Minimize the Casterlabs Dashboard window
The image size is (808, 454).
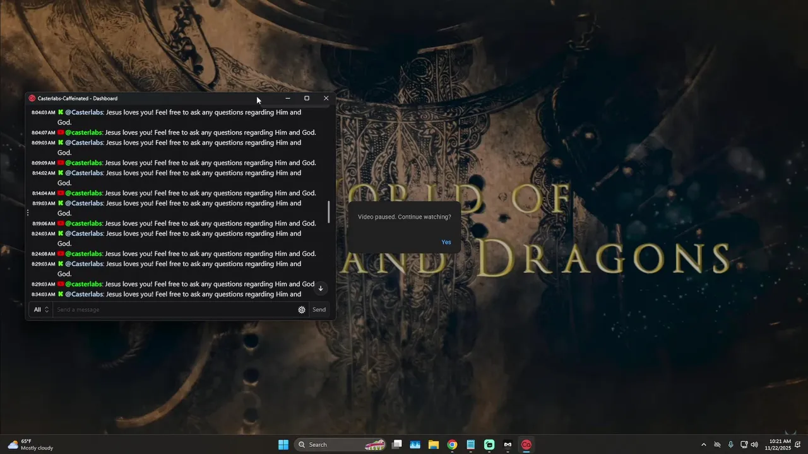pyautogui.click(x=288, y=98)
